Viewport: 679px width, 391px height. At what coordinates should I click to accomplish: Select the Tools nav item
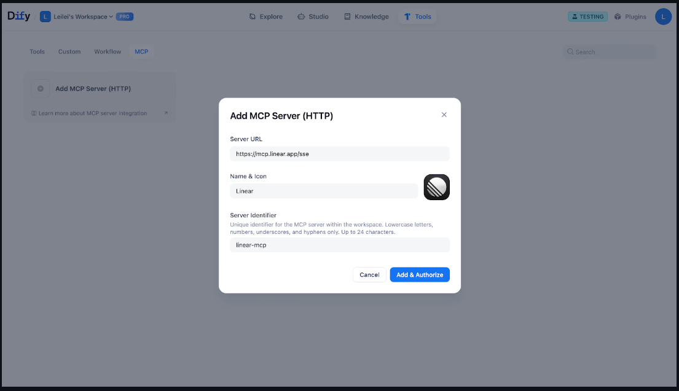(417, 17)
